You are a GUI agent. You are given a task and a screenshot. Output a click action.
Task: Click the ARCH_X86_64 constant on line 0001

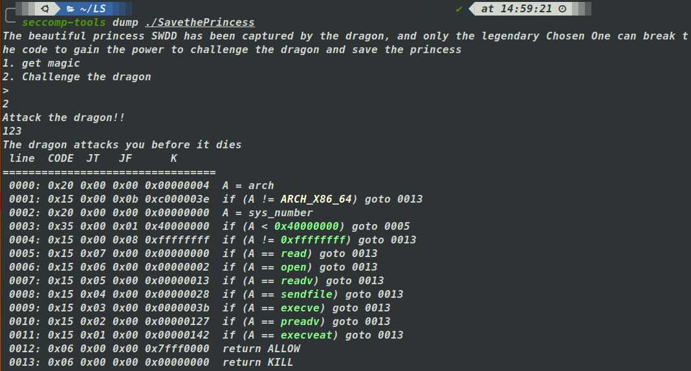(316, 199)
